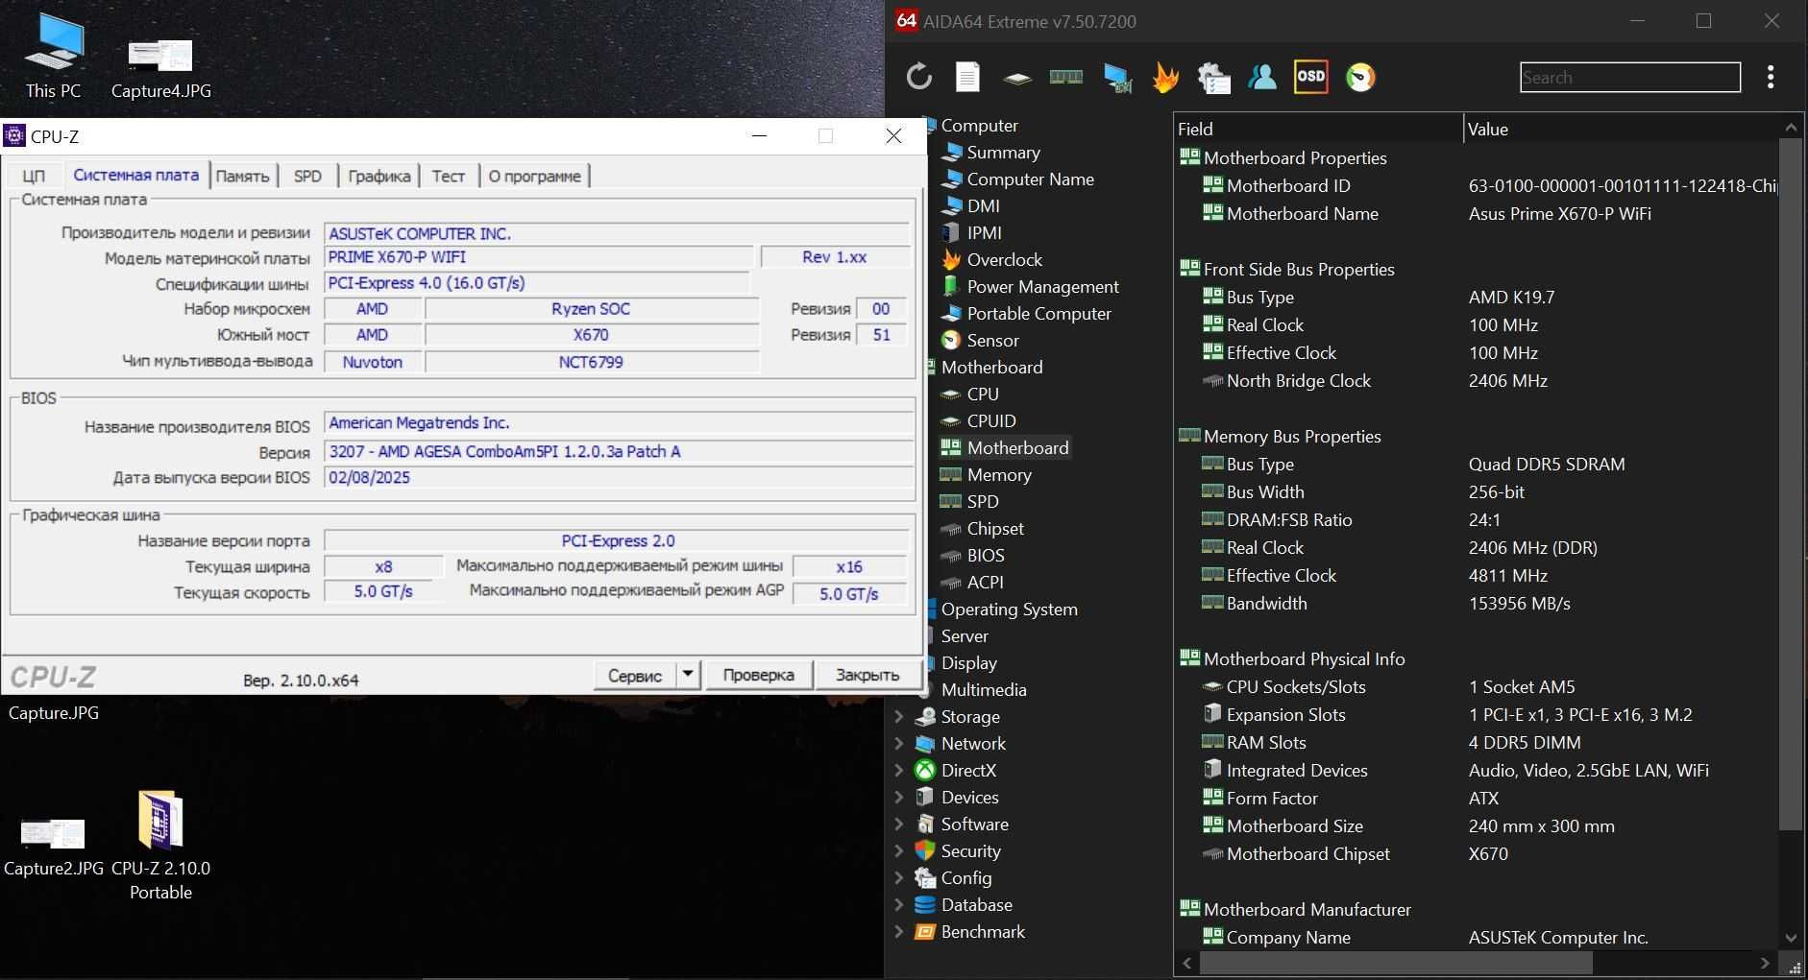Open the OSD panel icon

tap(1311, 77)
